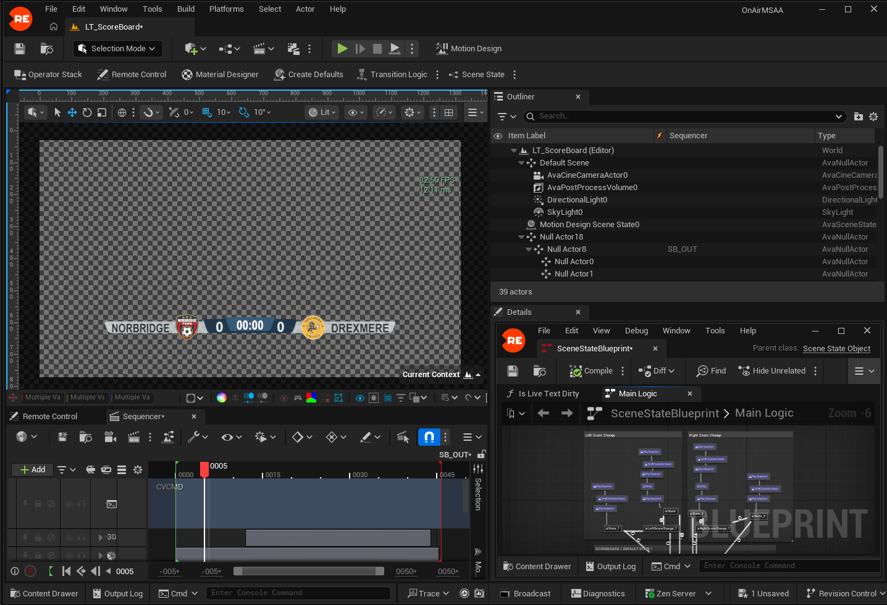
Task: Select the rotate tool in viewport
Action: (87, 112)
